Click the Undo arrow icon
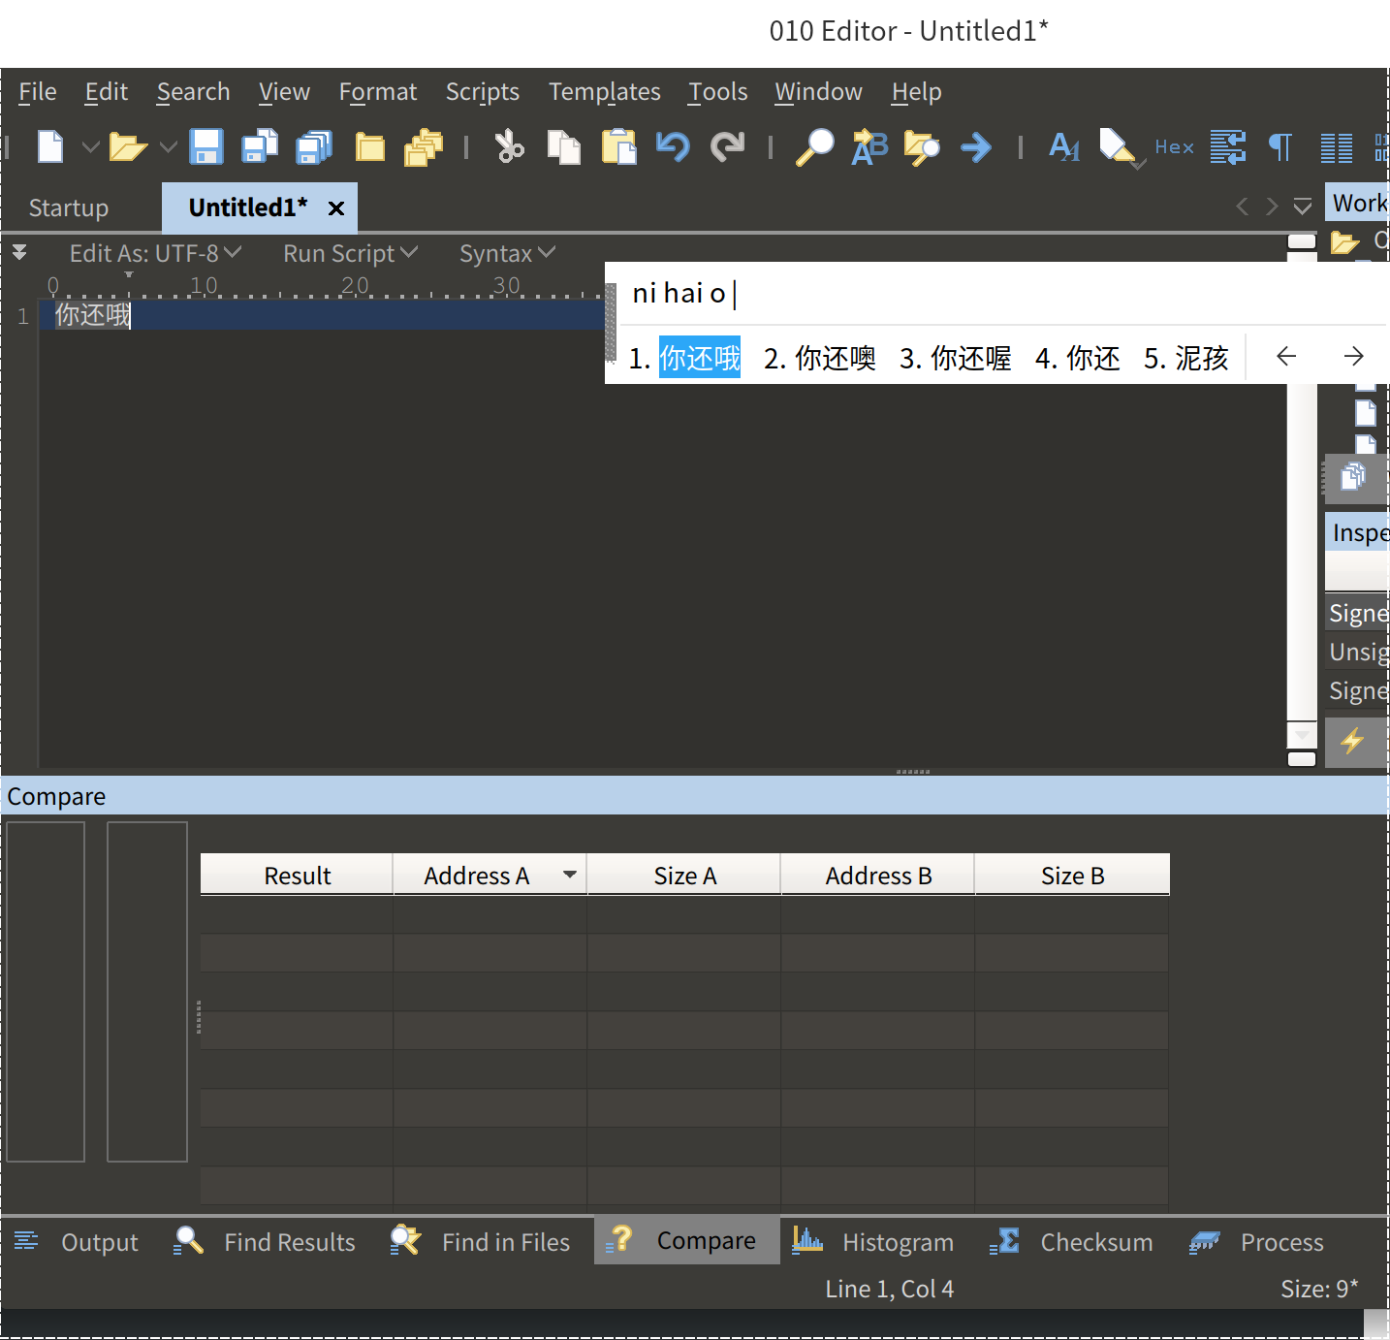This screenshot has width=1390, height=1340. click(672, 147)
